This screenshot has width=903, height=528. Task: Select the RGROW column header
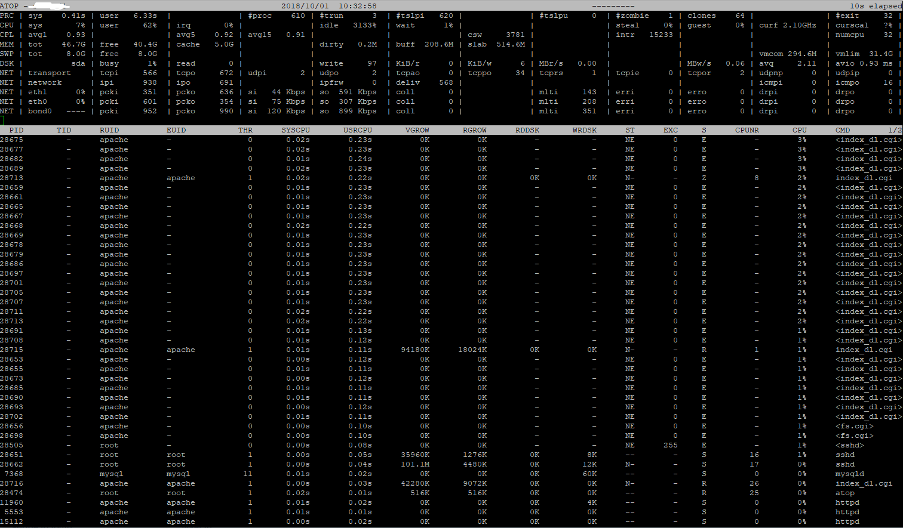click(x=475, y=130)
